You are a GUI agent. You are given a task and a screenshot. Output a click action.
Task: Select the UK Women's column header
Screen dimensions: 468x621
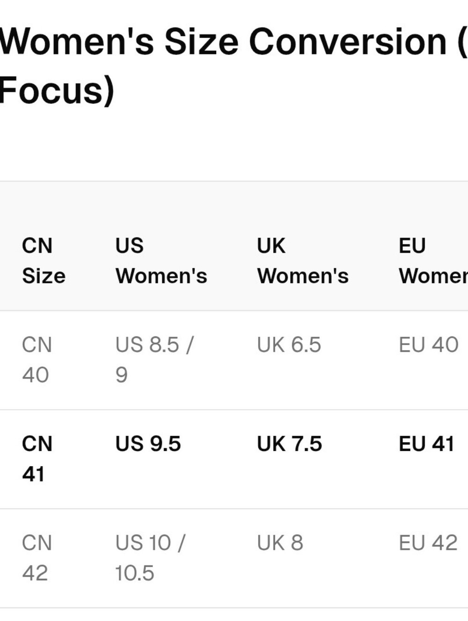pos(303,261)
